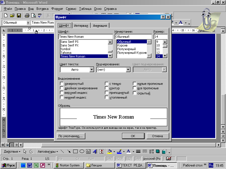Open the Цвет текста dropdown
The height and width of the screenshot is (169, 226).
point(92,70)
